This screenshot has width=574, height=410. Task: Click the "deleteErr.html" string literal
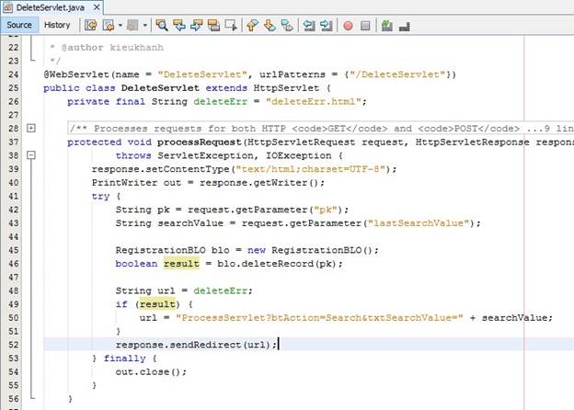point(314,101)
